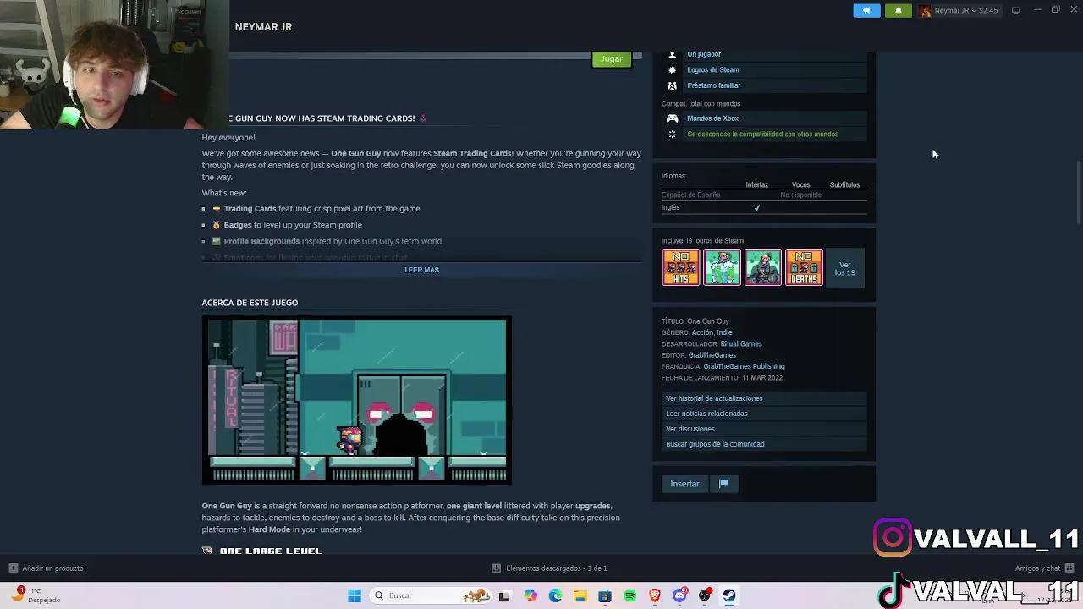The image size is (1083, 609).
Task: Open the NO HITS achievement thumbnail
Action: coord(681,267)
